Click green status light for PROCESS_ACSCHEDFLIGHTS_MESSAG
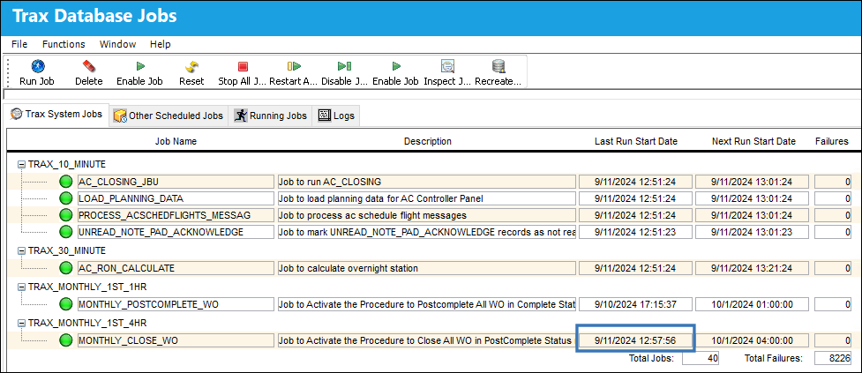This screenshot has height=373, width=862. (66, 215)
